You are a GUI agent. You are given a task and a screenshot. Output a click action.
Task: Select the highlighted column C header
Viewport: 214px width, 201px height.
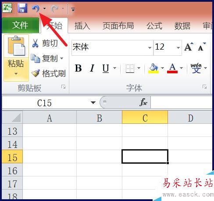[145, 118]
